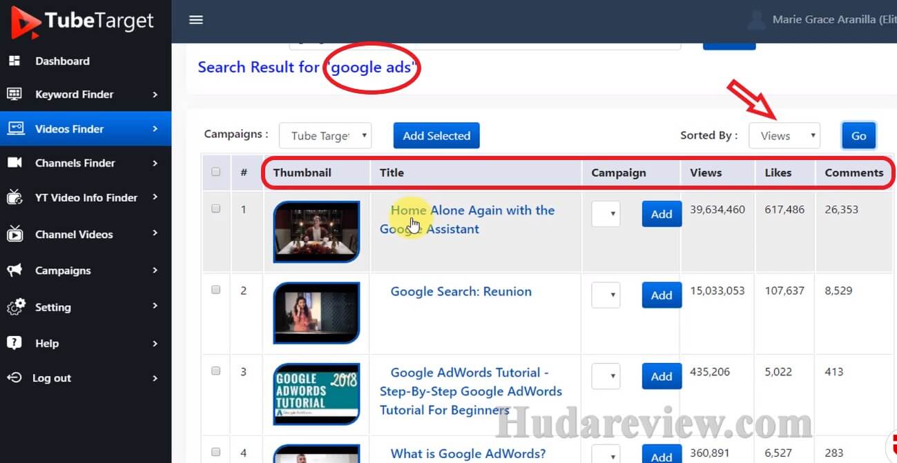Click the Log out arrow icon
The height and width of the screenshot is (463, 897).
[x=15, y=378]
